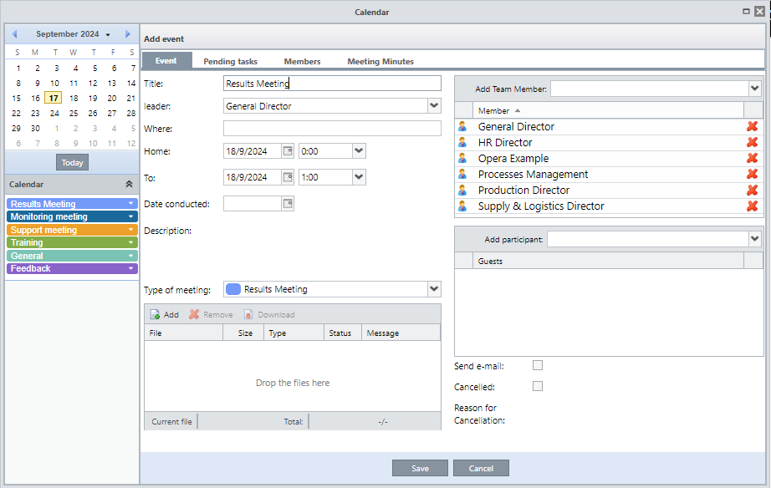
Task: Click user icon beside Production Director
Action: (462, 190)
